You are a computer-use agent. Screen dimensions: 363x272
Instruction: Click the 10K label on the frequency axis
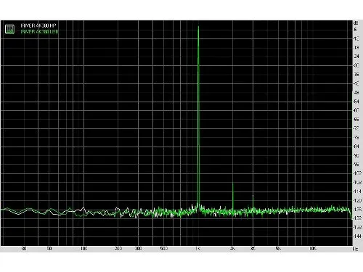click(x=313, y=249)
